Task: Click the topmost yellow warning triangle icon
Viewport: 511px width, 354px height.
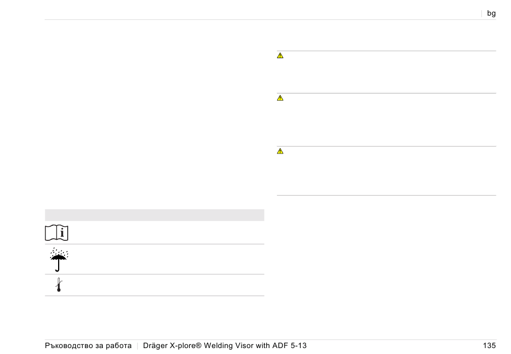Action: 280,55
